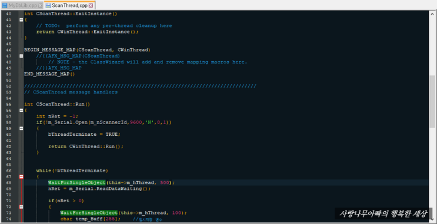Click highlighted WaitForSingleObject on line 68
437x224 pixels.
[76, 183]
